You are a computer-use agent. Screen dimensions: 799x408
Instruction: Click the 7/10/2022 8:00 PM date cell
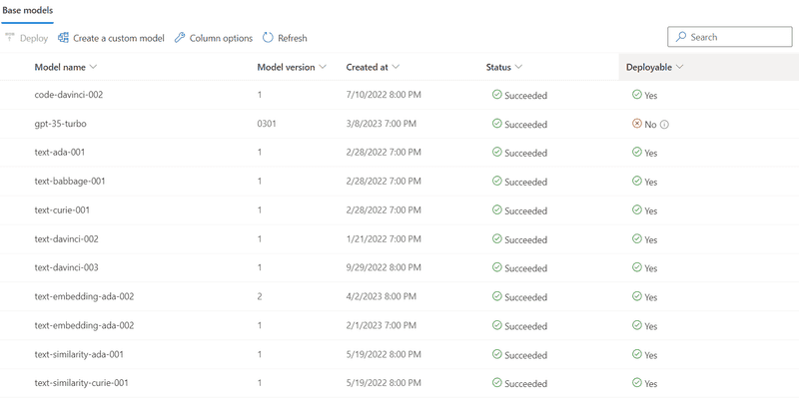pyautogui.click(x=384, y=95)
